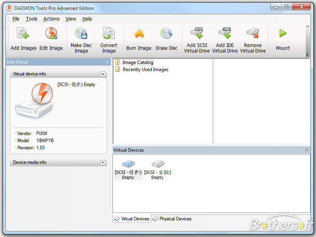Switch to the Physical Devices tab
The width and height of the screenshot is (316, 237).
(x=172, y=219)
